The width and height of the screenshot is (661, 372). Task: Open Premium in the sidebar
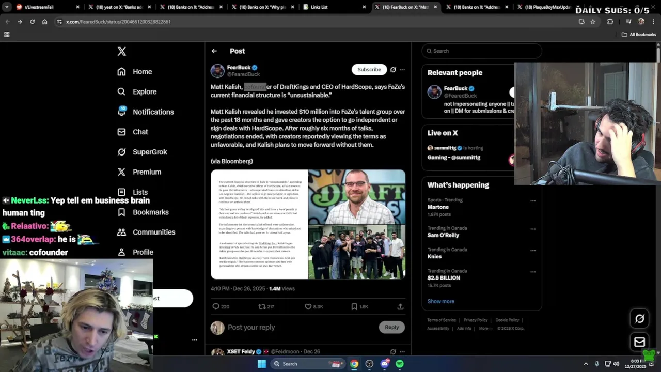pos(139,172)
